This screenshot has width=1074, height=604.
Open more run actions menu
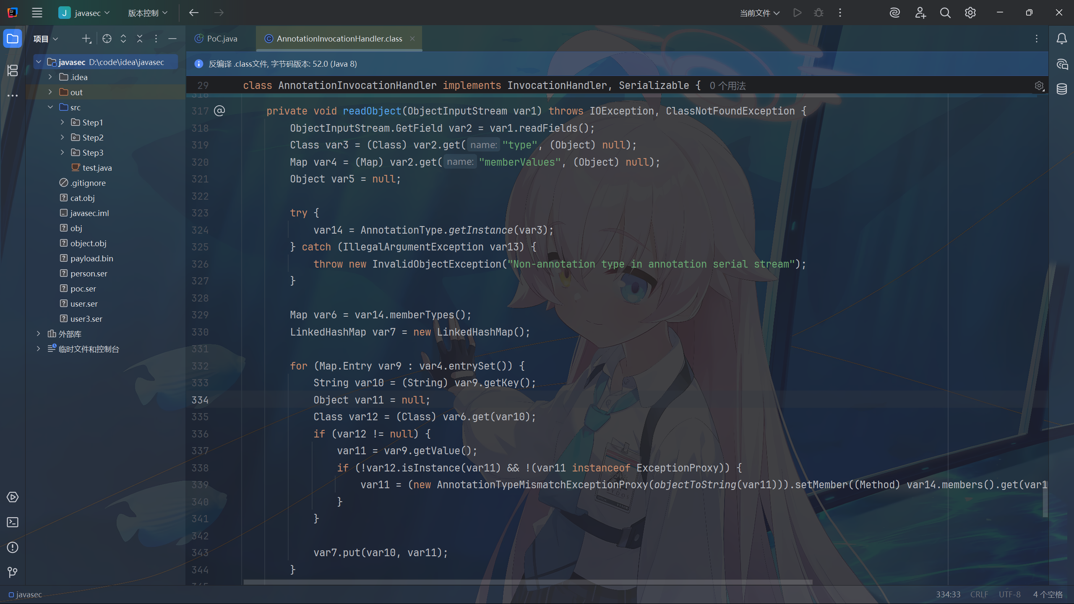tap(840, 13)
